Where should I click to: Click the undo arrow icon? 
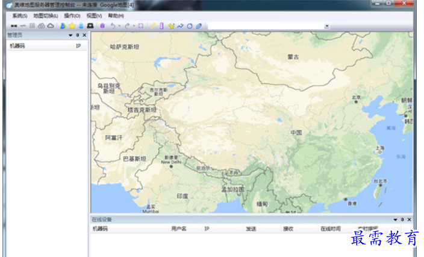coord(113,26)
